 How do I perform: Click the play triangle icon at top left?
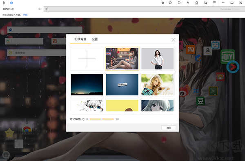coord(4,3)
